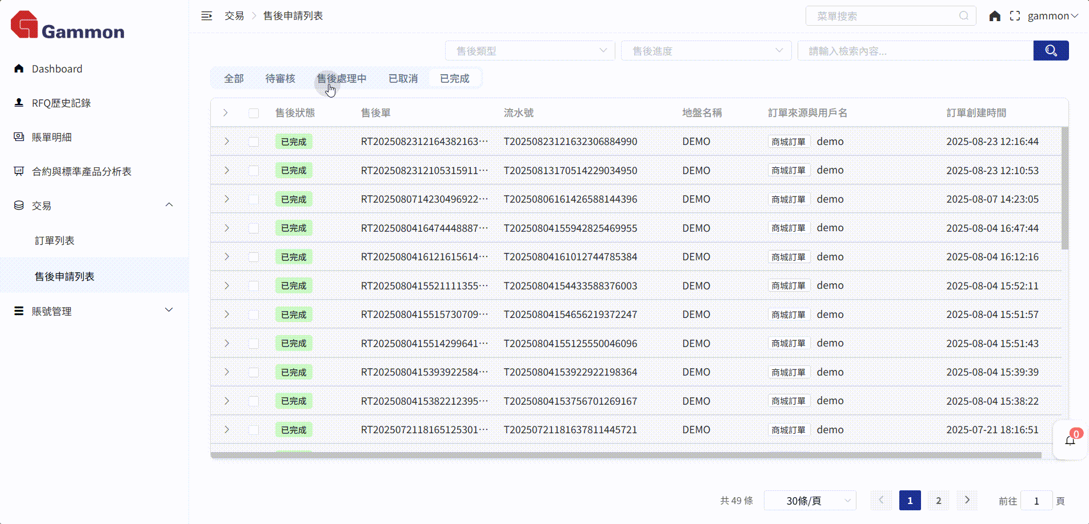Go to page 2 of results
The height and width of the screenshot is (524, 1089).
[938, 501]
